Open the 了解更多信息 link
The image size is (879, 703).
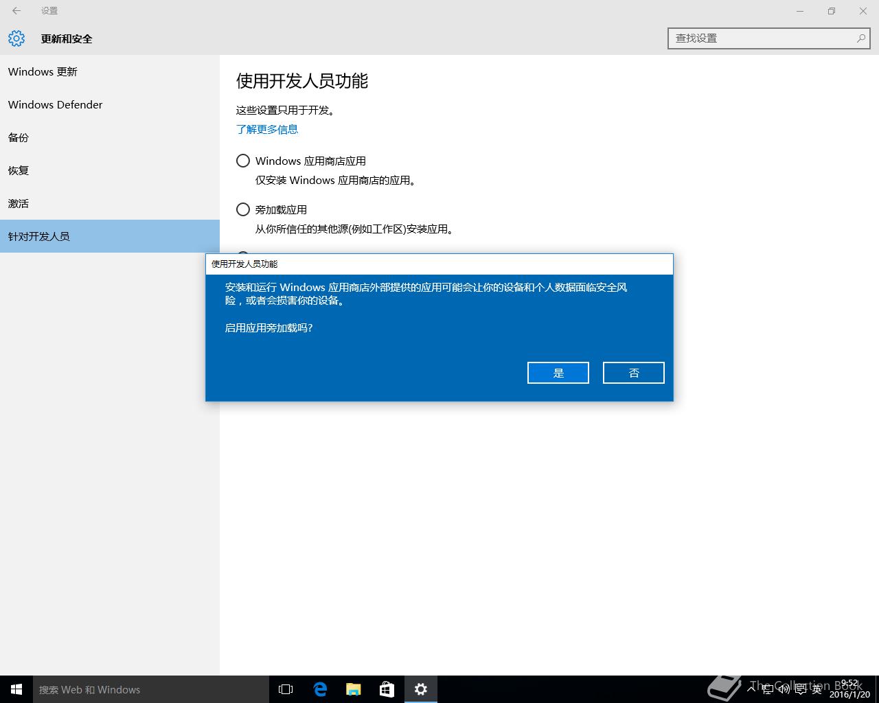click(x=267, y=129)
